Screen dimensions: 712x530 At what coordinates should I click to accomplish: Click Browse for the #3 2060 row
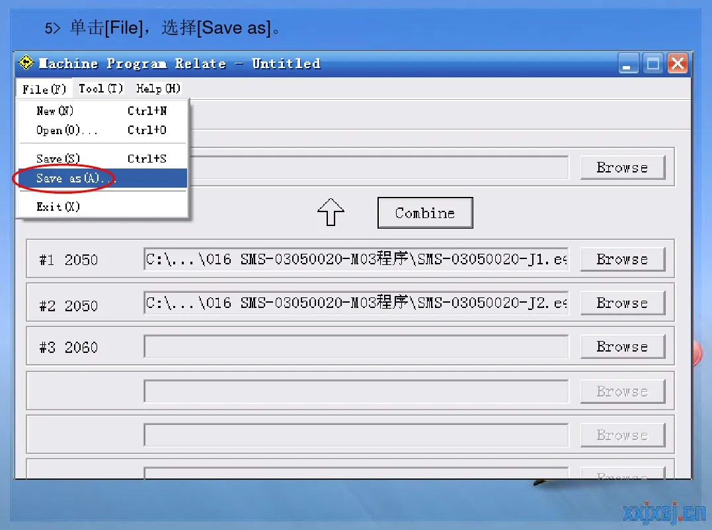tap(622, 346)
